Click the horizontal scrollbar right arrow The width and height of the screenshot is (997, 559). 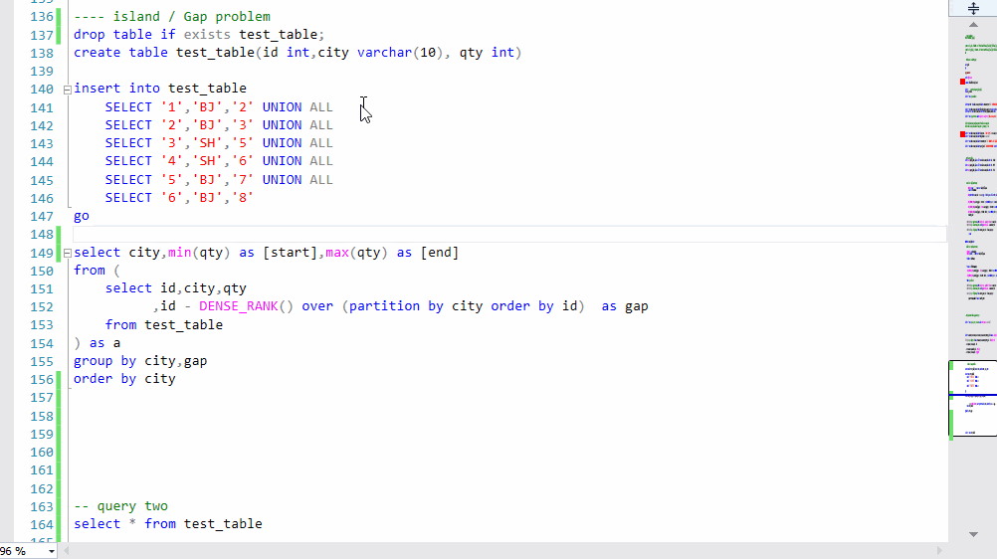tap(939, 551)
